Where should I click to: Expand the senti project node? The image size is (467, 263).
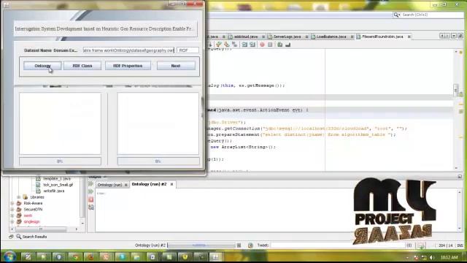(12, 216)
